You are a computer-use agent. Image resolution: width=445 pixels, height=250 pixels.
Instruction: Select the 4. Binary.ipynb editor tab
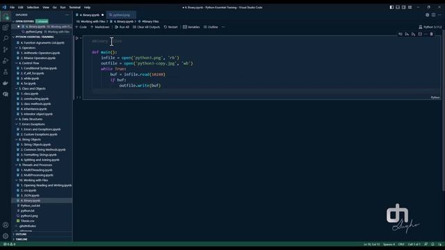[90, 15]
